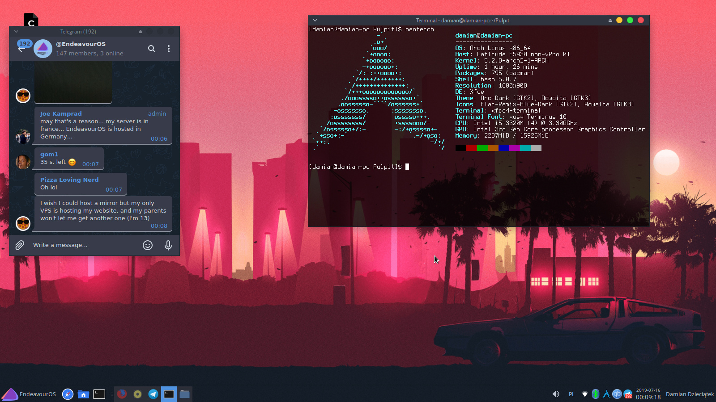Screen dimensions: 716x402
Task: Click sunglasses avatar beside the mirror message
Action: coord(23,223)
